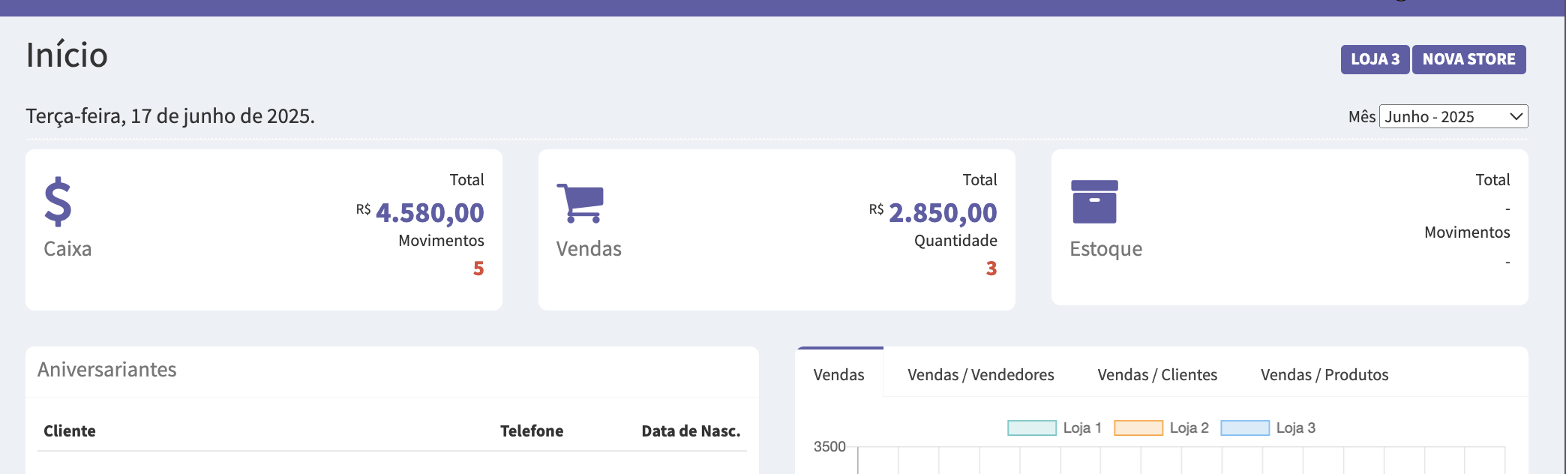
Task: Open the Mês dropdown selector
Action: click(1453, 116)
